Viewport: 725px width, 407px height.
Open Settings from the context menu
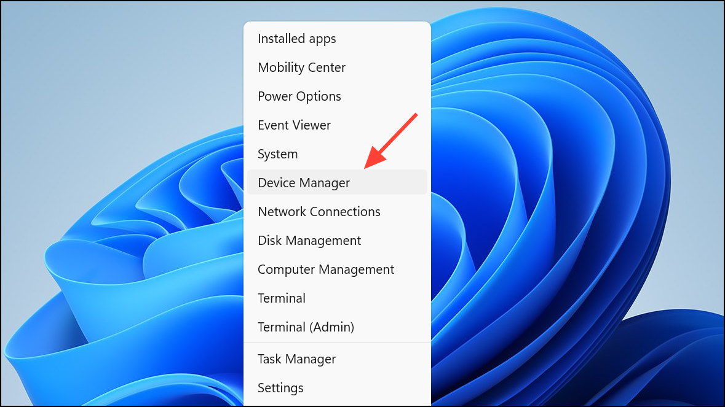[337, 388]
